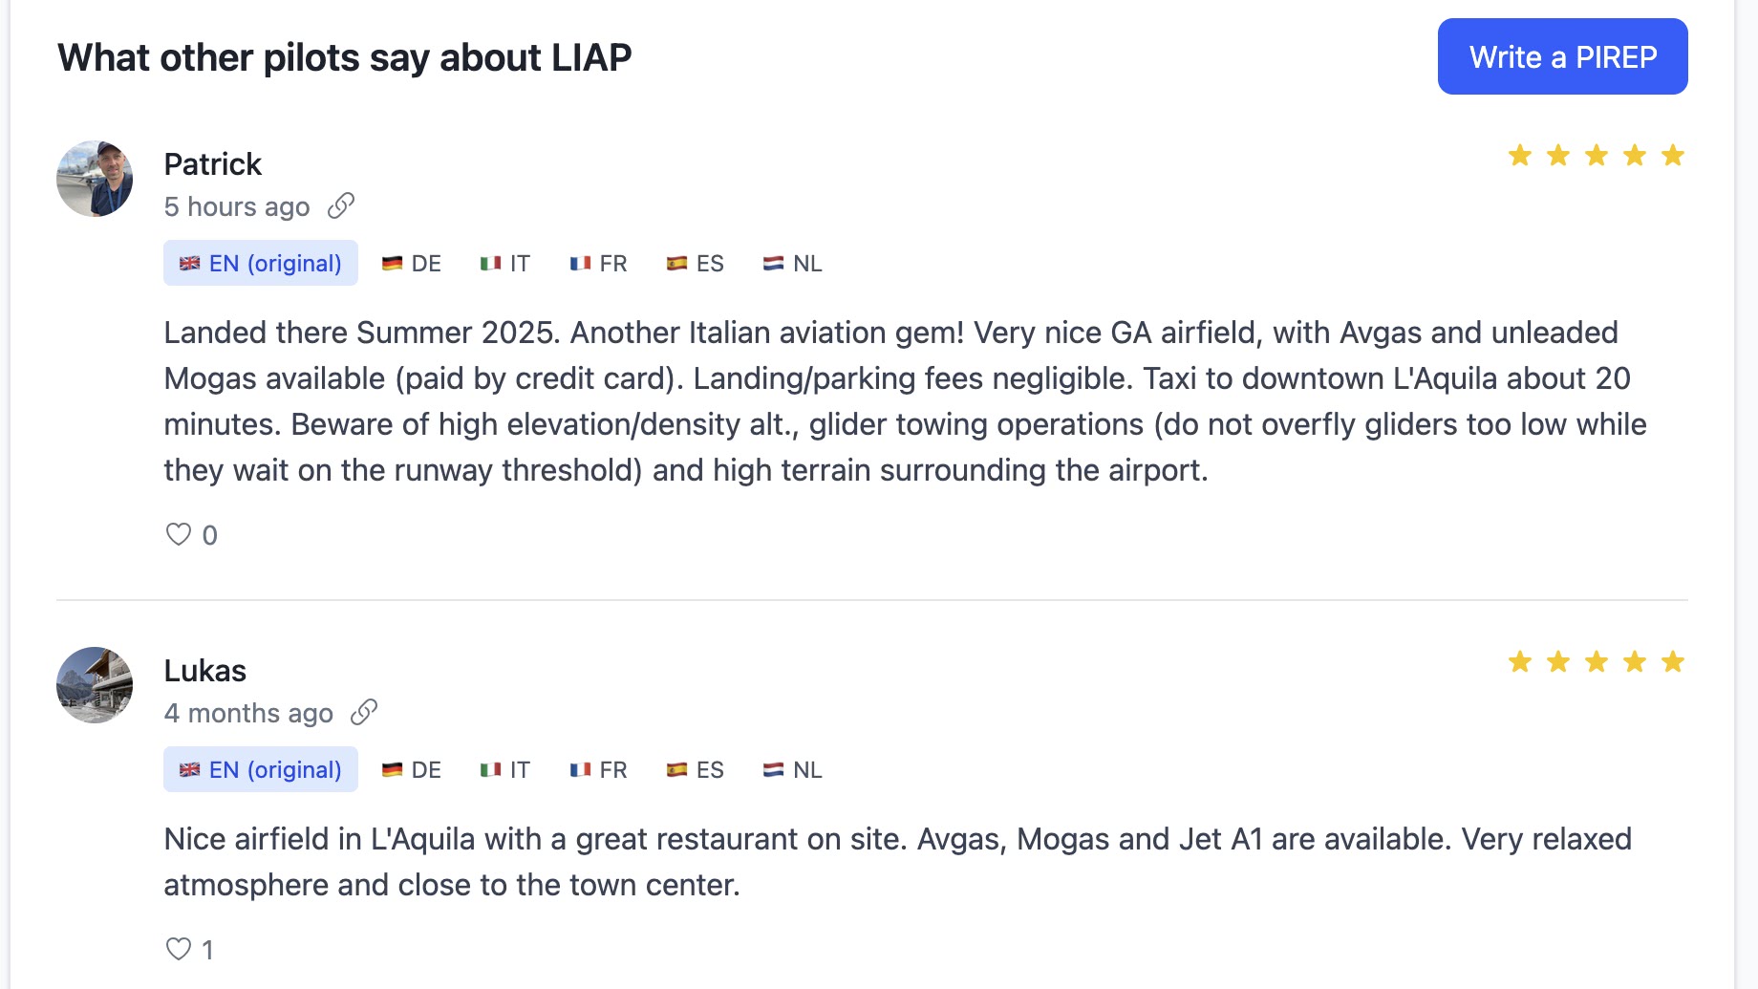
Task: View Lukas's review in Dutch
Action: pos(791,769)
